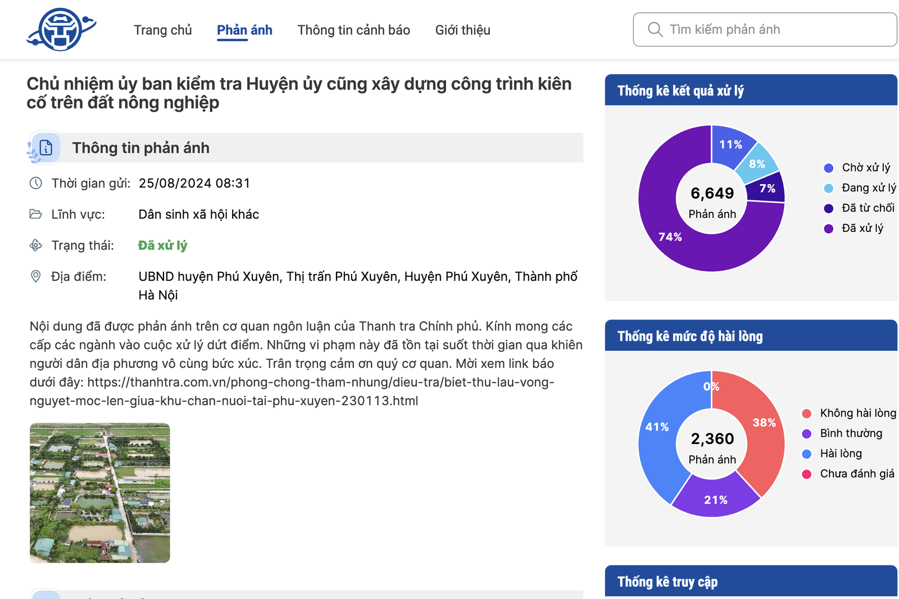899x599 pixels.
Task: Open Thông tin cảnh báo page
Action: [x=353, y=30]
